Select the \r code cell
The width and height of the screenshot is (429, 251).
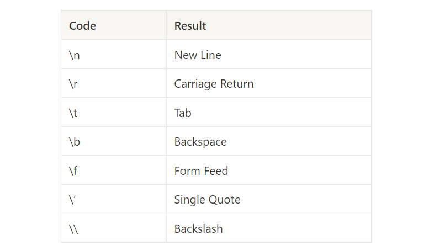coord(114,83)
